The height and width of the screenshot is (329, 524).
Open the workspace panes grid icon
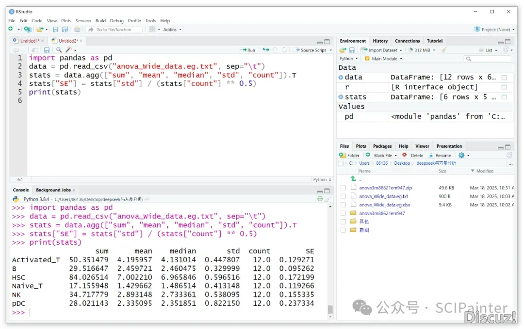pos(152,30)
